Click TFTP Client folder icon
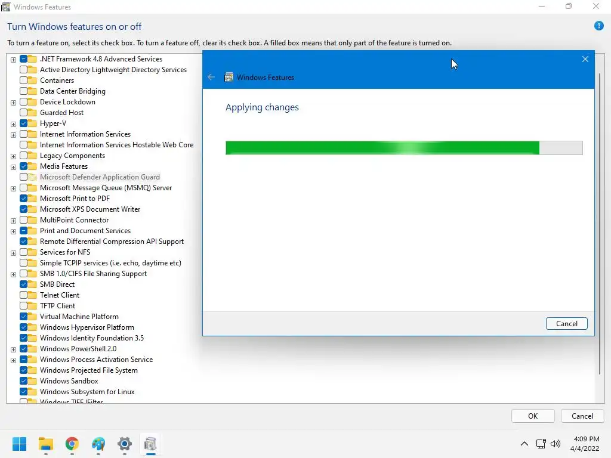 33,306
